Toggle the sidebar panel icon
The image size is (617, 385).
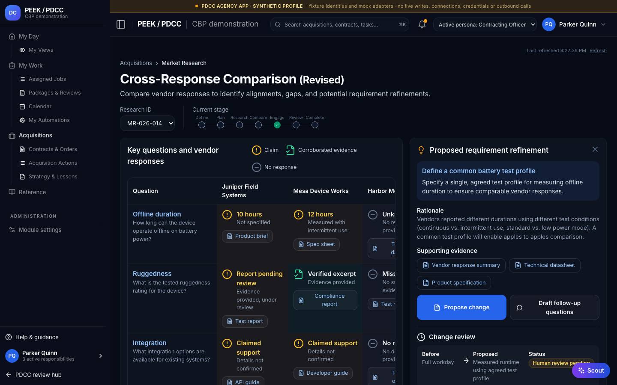121,24
